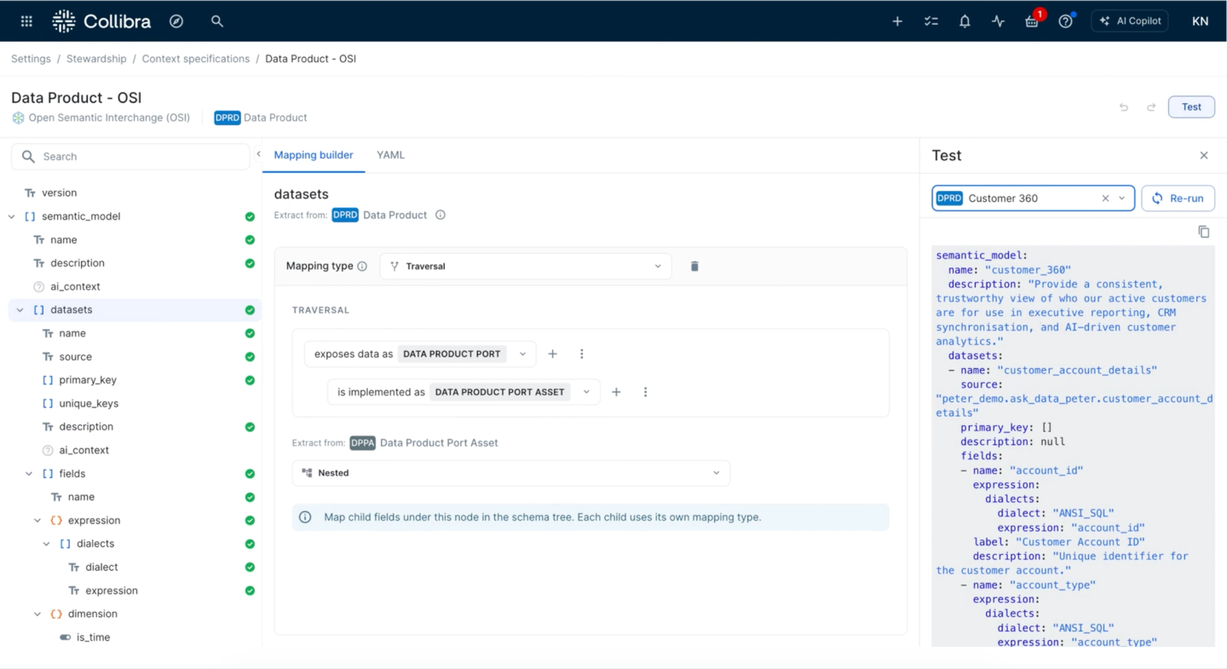
Task: Open the KN user profile menu
Action: (x=1200, y=21)
